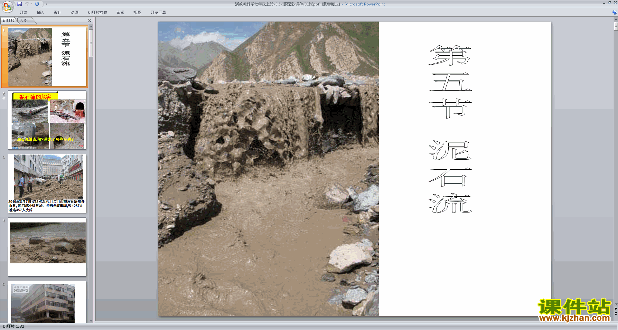Click the 幻灯片 1/32 status bar indicator
Screen dimensions: 618x330
point(14,326)
